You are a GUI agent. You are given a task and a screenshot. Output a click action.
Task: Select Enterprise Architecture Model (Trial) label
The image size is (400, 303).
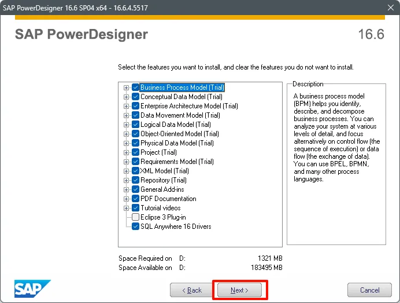[189, 106]
